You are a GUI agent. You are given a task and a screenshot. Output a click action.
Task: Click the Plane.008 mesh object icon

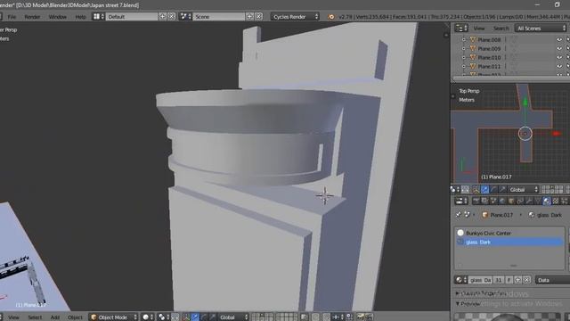pyautogui.click(x=473, y=39)
